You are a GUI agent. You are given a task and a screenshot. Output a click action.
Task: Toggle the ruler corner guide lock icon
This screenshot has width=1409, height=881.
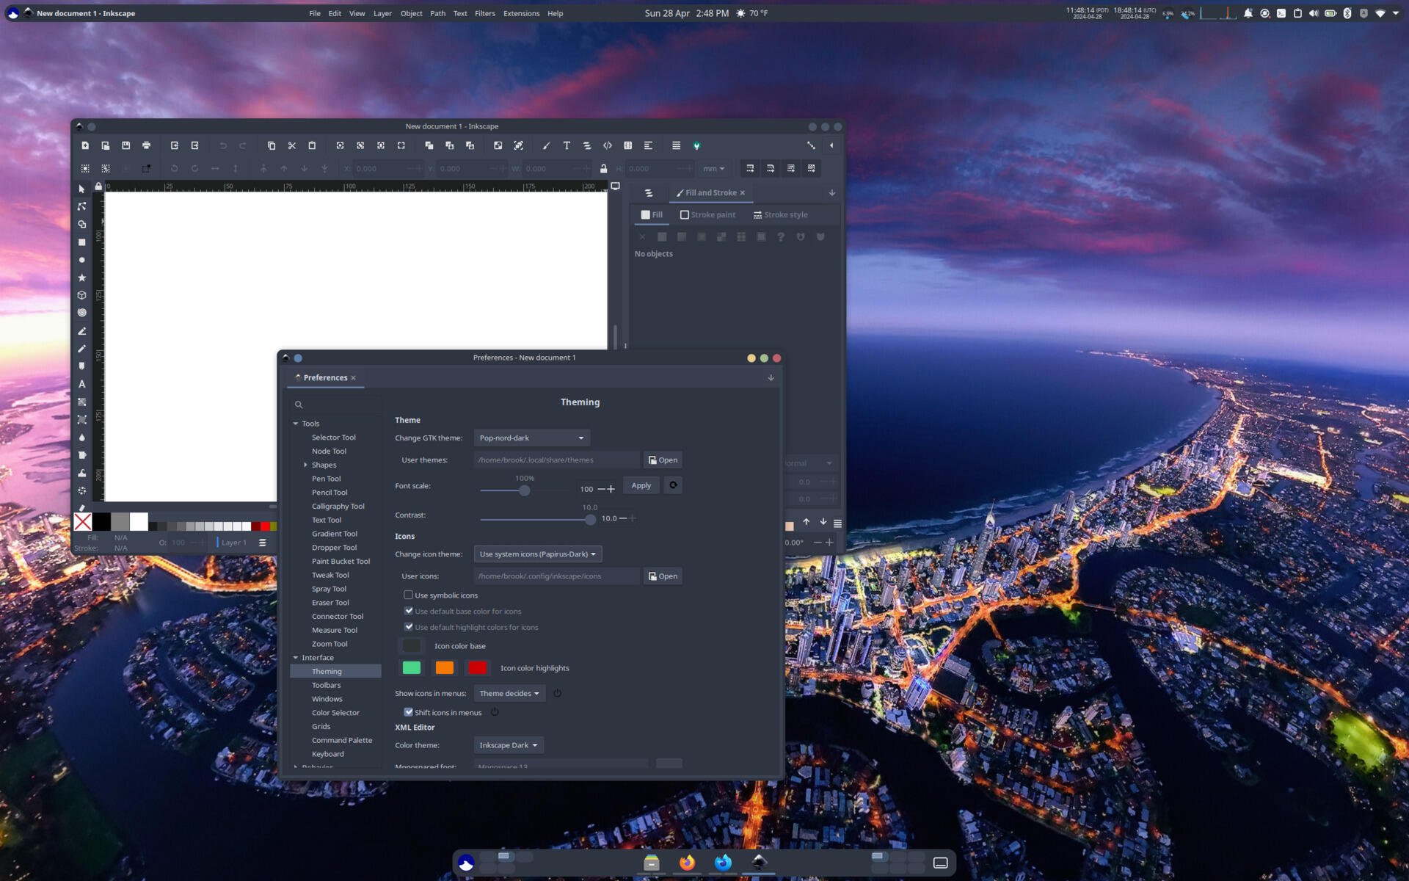[x=98, y=186]
